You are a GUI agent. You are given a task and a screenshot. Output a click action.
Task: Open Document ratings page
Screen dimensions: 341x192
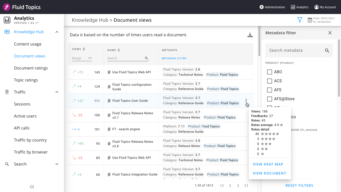tap(31, 68)
